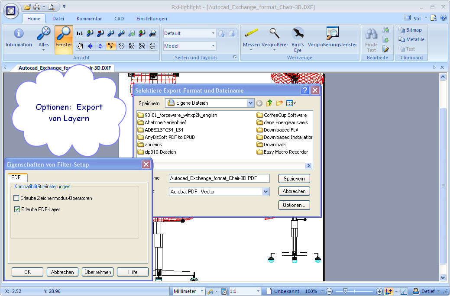Viewport: 450px width, 296px height.
Task: Click the file name input field
Action: [x=219, y=178]
